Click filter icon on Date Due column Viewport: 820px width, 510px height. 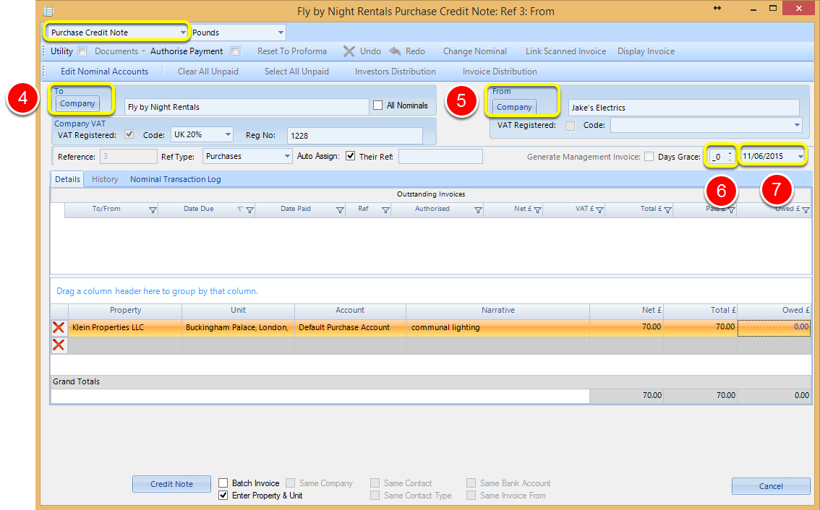pos(250,210)
